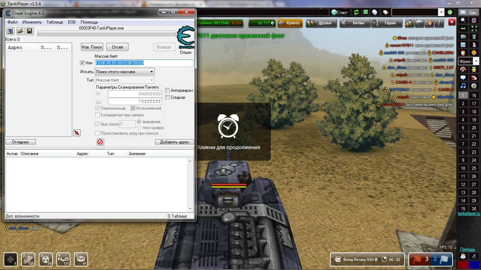Open the Помощь menu in Cheat Engine
The width and height of the screenshot is (481, 270).
[89, 22]
